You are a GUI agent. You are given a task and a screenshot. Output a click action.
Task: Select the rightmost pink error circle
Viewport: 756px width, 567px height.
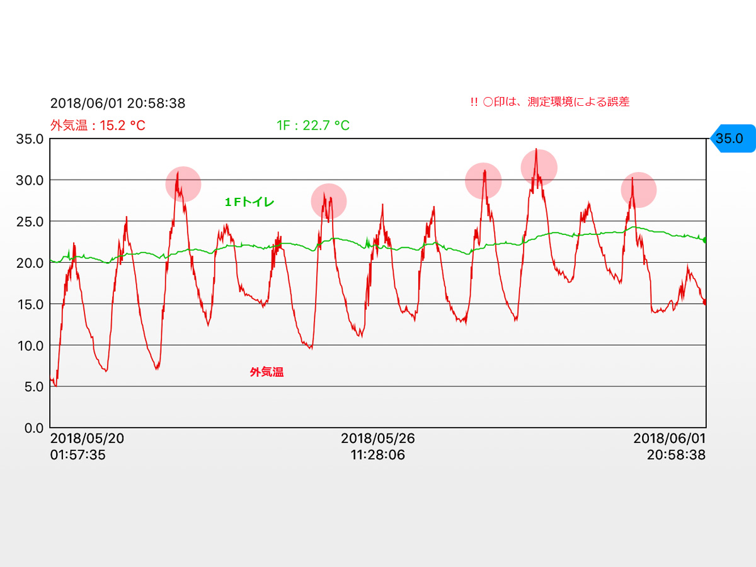click(x=638, y=190)
